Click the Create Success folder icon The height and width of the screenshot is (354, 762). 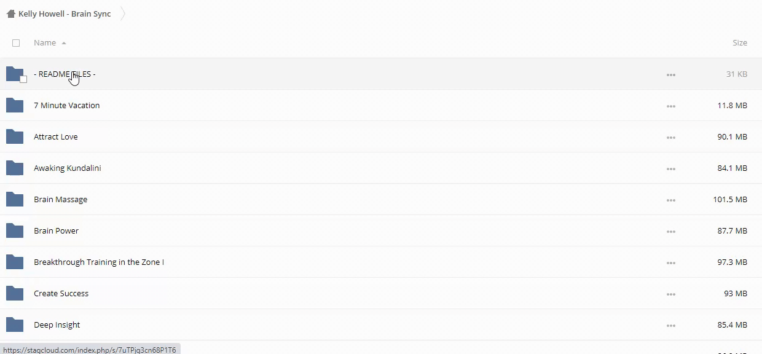pyautogui.click(x=15, y=293)
